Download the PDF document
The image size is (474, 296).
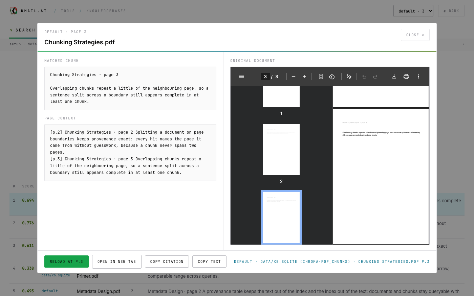(394, 76)
